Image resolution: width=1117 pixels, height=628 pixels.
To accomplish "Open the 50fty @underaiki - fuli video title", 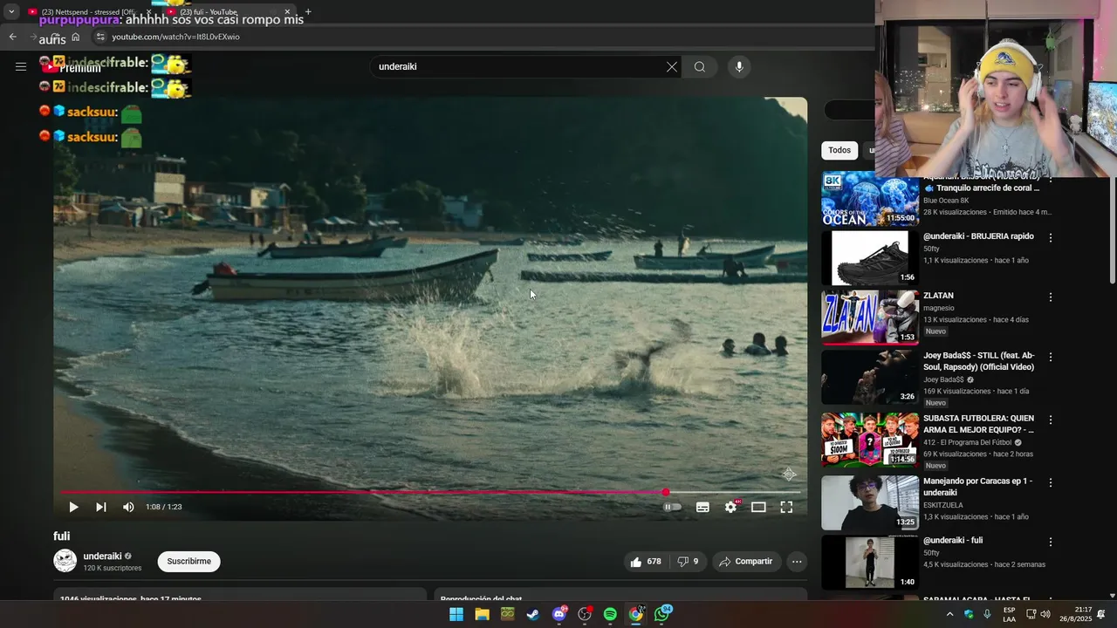I will point(953,541).
